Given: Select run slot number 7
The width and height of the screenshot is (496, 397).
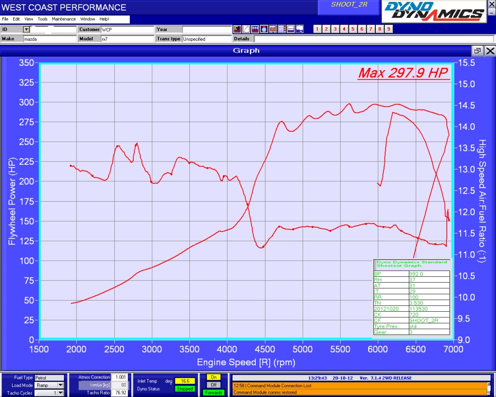Looking at the screenshot, I should (x=371, y=29).
